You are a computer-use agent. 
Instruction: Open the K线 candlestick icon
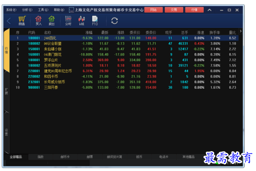(x=82, y=21)
